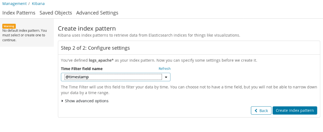Click the Create index pattern button
The height and width of the screenshot is (132, 323).
click(x=295, y=110)
